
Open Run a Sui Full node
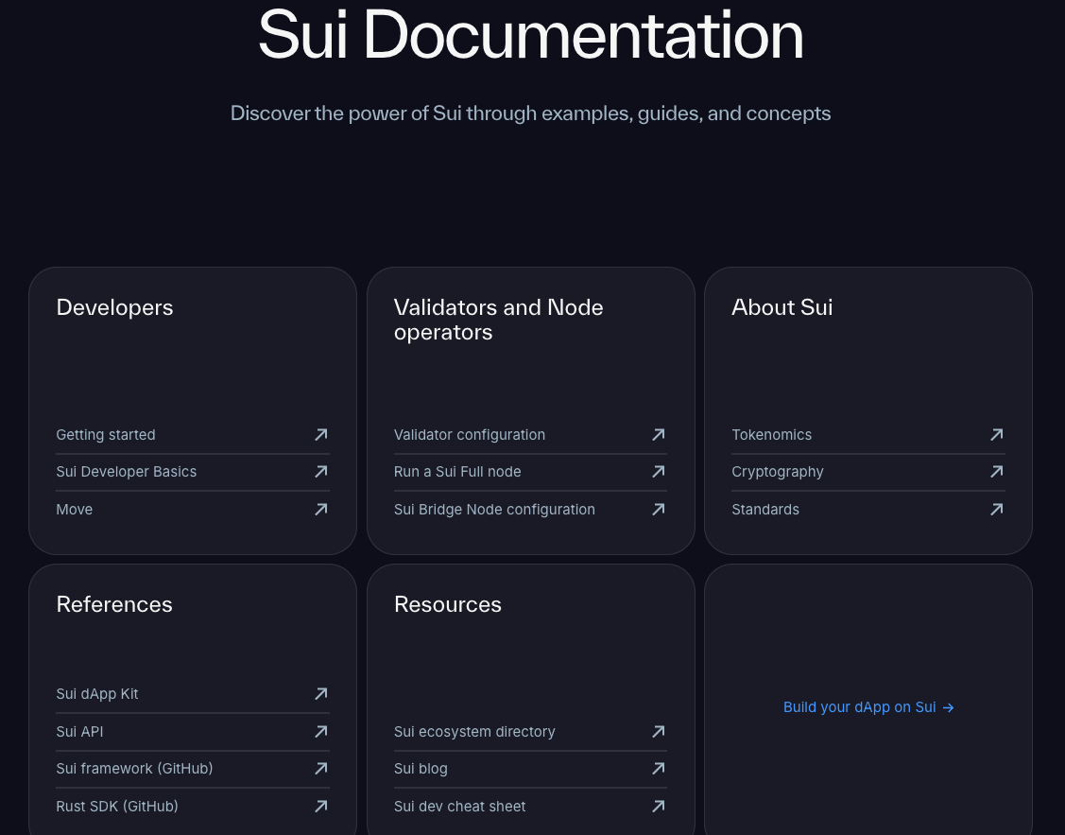point(457,472)
